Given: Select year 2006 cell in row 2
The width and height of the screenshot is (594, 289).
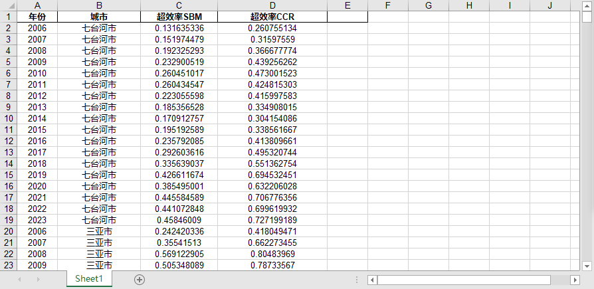Looking at the screenshot, I should pos(37,28).
